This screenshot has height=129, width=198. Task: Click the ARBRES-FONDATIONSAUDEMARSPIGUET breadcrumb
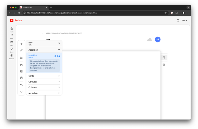[64, 34]
